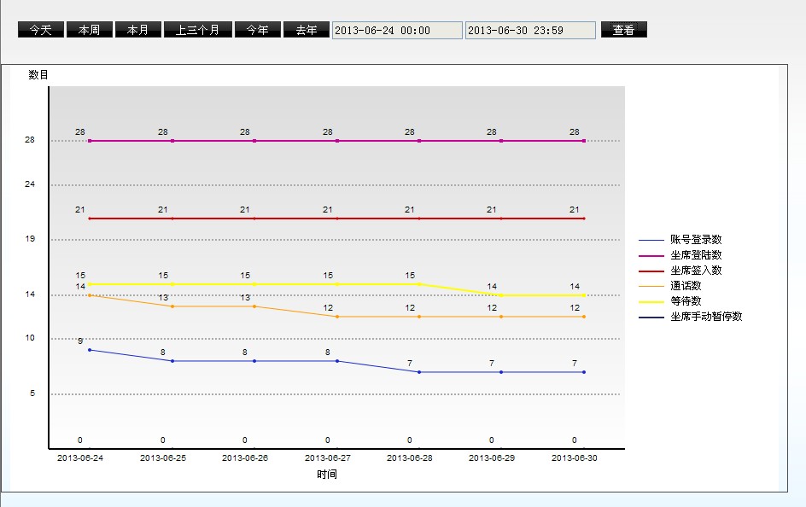
Task: Switch to the 去年 (last year) range
Action: pos(307,30)
